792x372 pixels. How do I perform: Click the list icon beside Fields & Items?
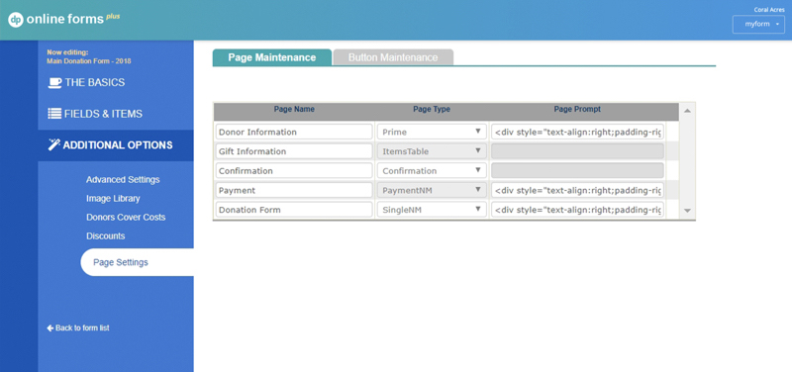tap(54, 114)
